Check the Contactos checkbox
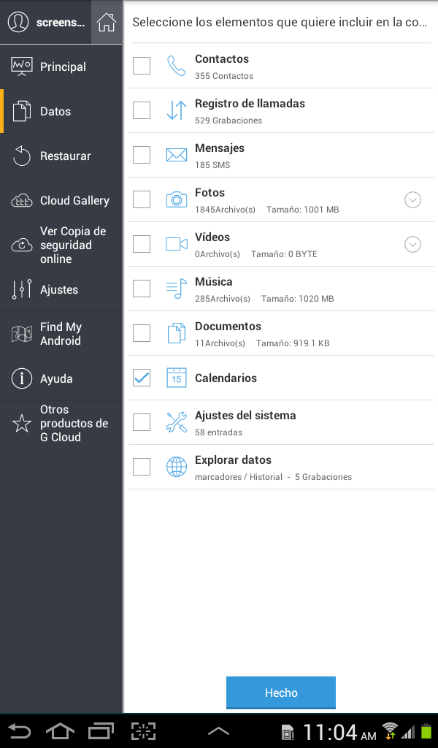The height and width of the screenshot is (748, 438). [x=142, y=66]
